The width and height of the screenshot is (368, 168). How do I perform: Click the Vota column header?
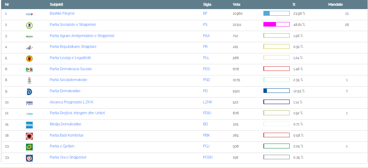point(236,5)
